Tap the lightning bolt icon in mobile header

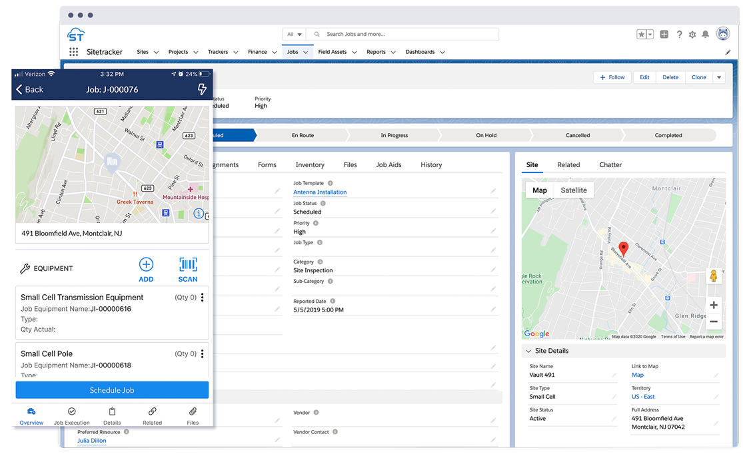(202, 89)
